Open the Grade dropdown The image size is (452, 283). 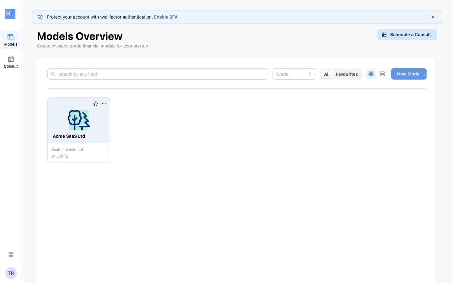click(294, 74)
